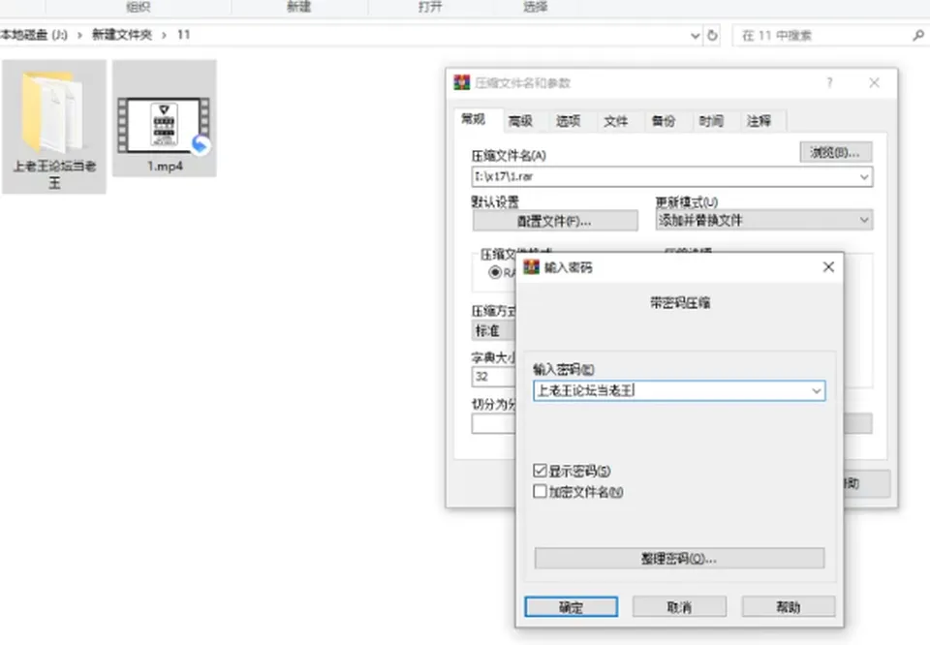930x645 pixels.
Task: Open the 更新模式 添加并替换文件 dropdown
Action: pyautogui.click(x=764, y=220)
